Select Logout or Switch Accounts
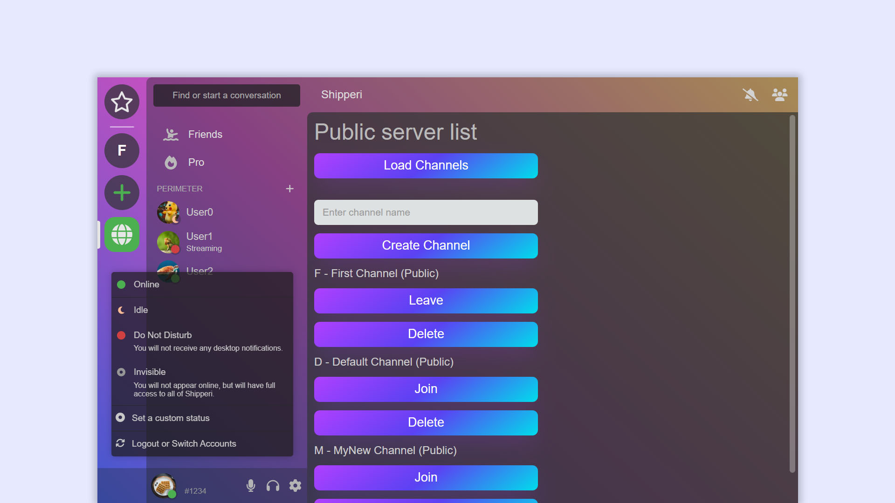 (184, 444)
